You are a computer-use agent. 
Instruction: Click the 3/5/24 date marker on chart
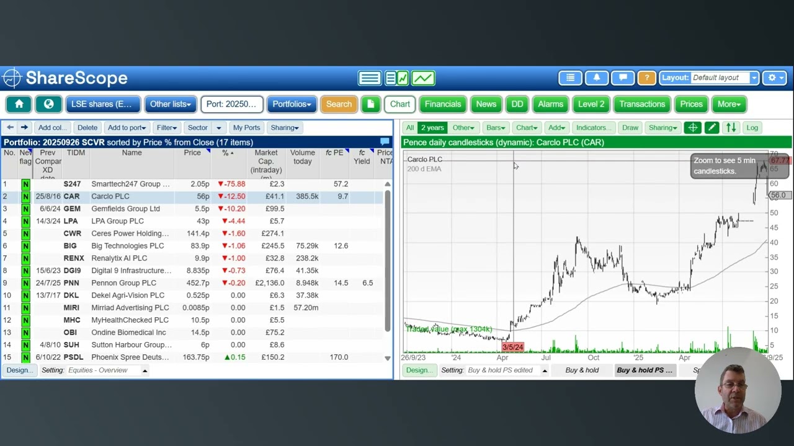click(513, 347)
